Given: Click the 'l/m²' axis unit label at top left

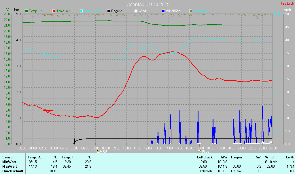Looking at the screenshot, I should coord(17,10).
